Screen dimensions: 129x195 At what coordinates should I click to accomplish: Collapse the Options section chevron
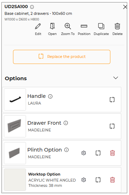pyautogui.click(x=116, y=78)
